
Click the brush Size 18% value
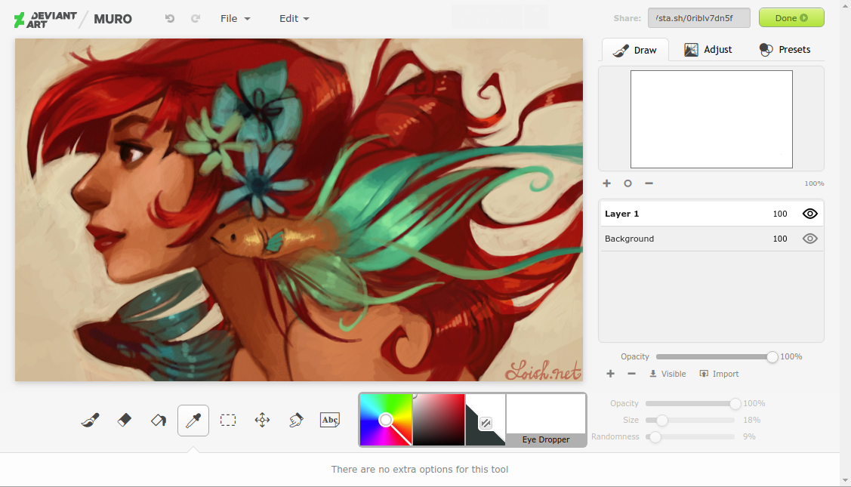pyautogui.click(x=751, y=421)
